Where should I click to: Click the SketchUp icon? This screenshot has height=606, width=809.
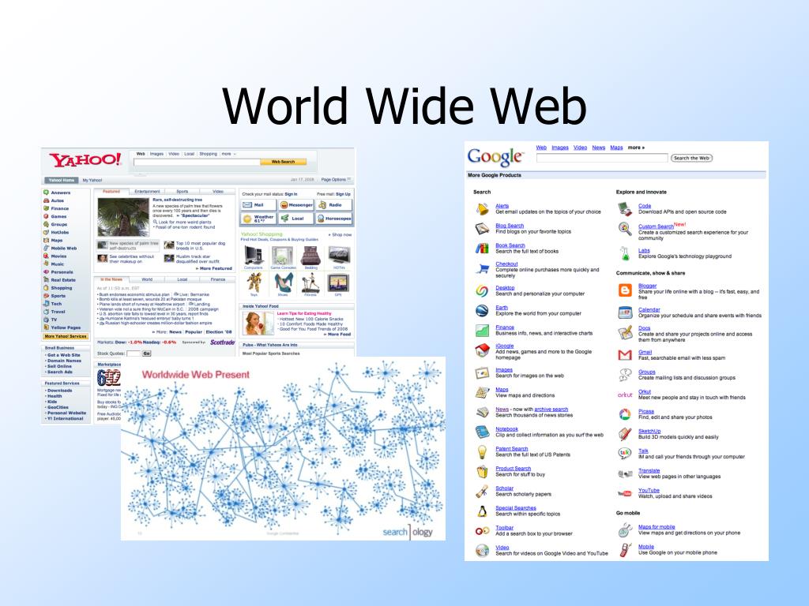point(625,434)
